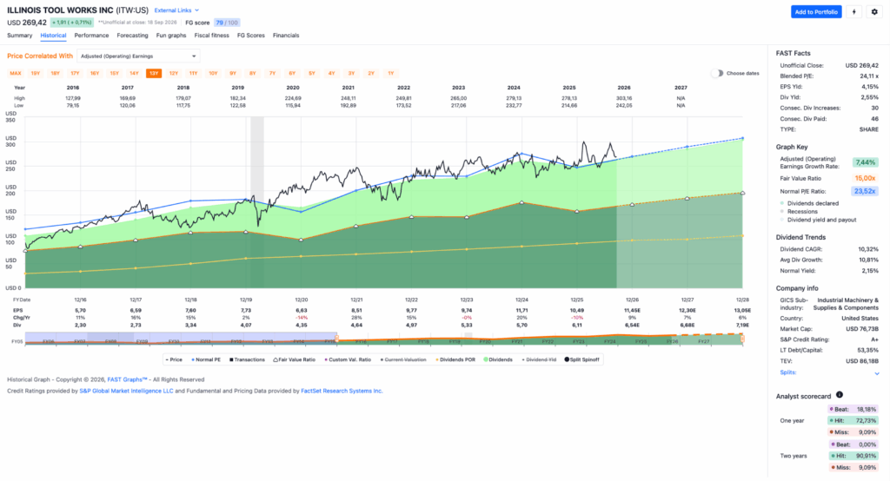Toggle Dividends declared in Graph Key
890x481 pixels.
[809, 203]
